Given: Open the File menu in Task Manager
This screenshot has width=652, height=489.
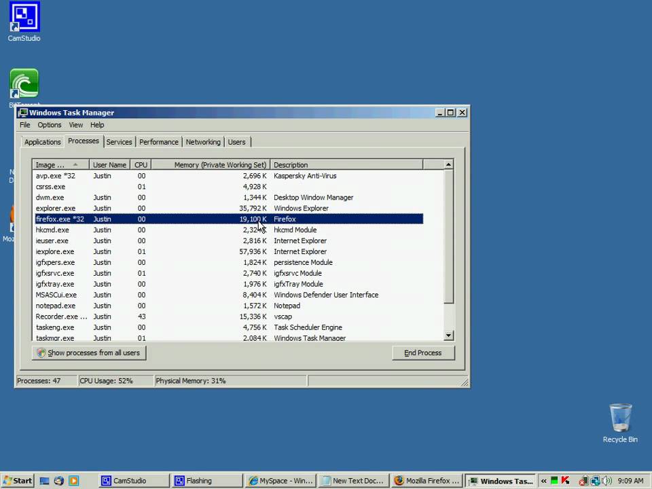Looking at the screenshot, I should pos(25,125).
